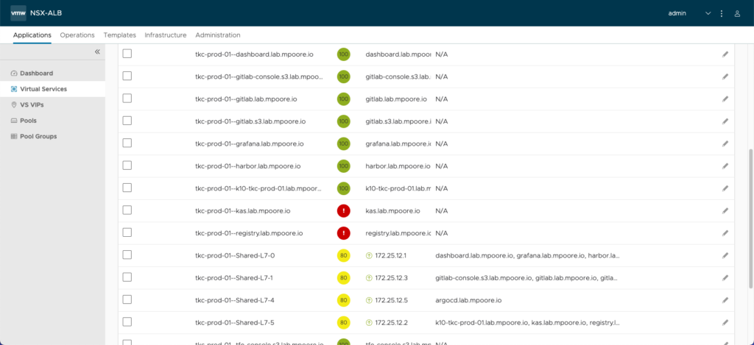This screenshot has width=754, height=345.
Task: Open the Templates tab
Action: pyautogui.click(x=120, y=35)
